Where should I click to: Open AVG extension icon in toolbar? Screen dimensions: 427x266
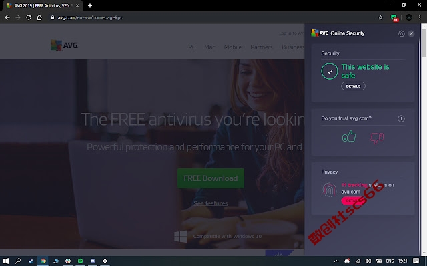click(394, 18)
